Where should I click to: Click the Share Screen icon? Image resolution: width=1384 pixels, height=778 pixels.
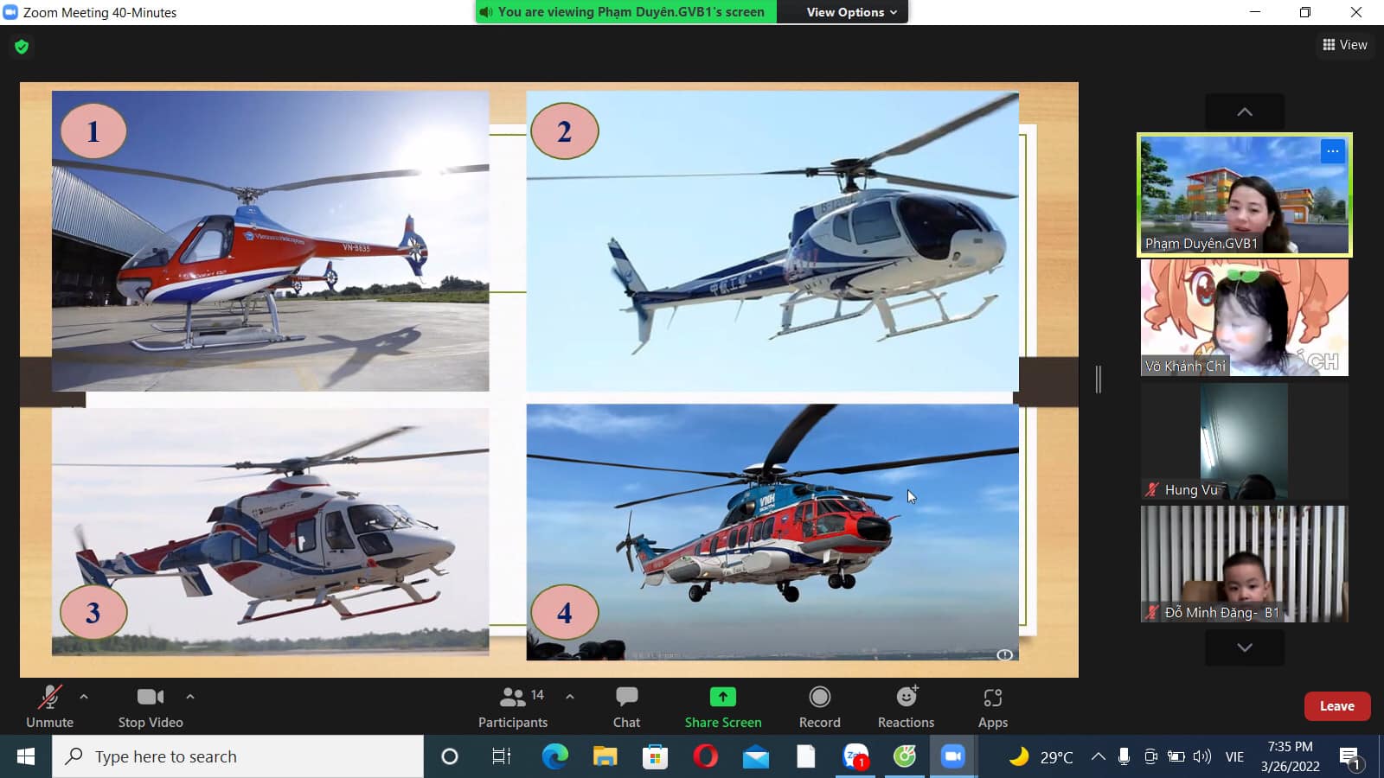tap(722, 697)
